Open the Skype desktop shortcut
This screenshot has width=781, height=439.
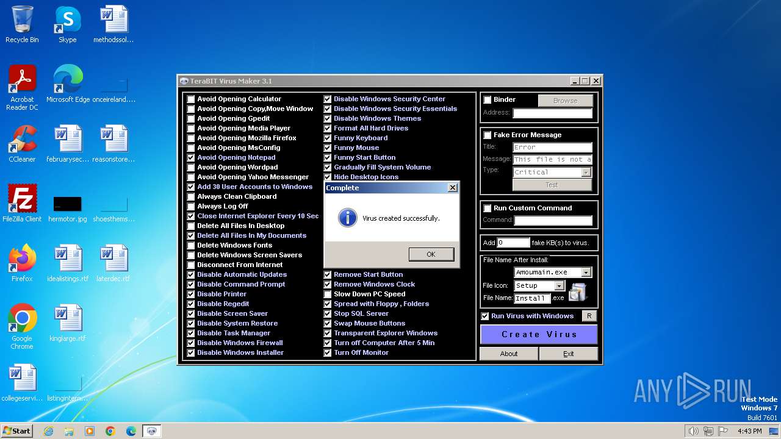[67, 24]
